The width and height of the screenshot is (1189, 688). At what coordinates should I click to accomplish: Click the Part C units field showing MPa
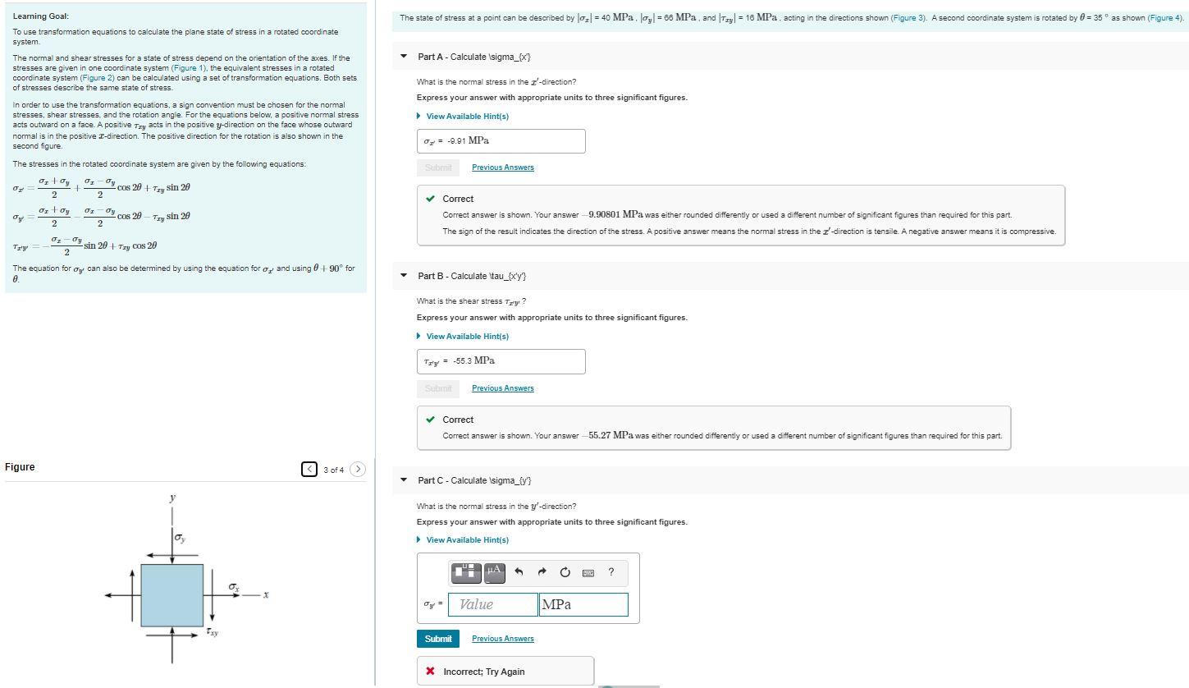pos(583,605)
